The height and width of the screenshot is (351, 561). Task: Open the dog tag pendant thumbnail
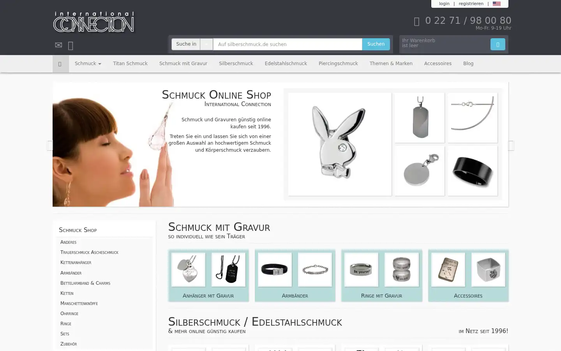[420, 118]
